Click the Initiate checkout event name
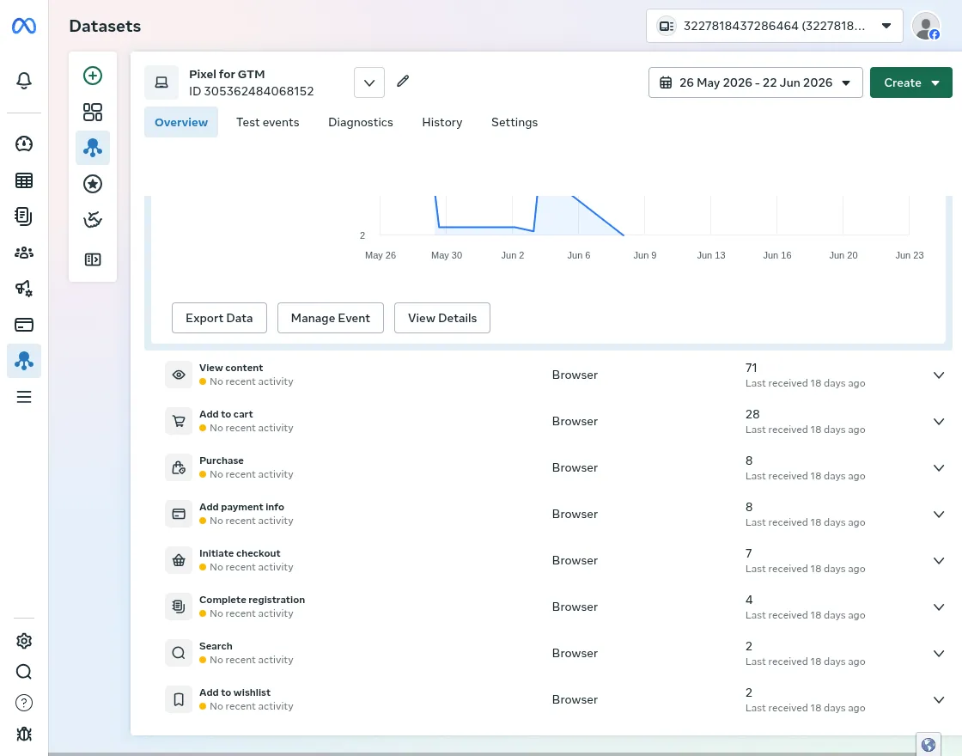The height and width of the screenshot is (756, 962). tap(240, 553)
